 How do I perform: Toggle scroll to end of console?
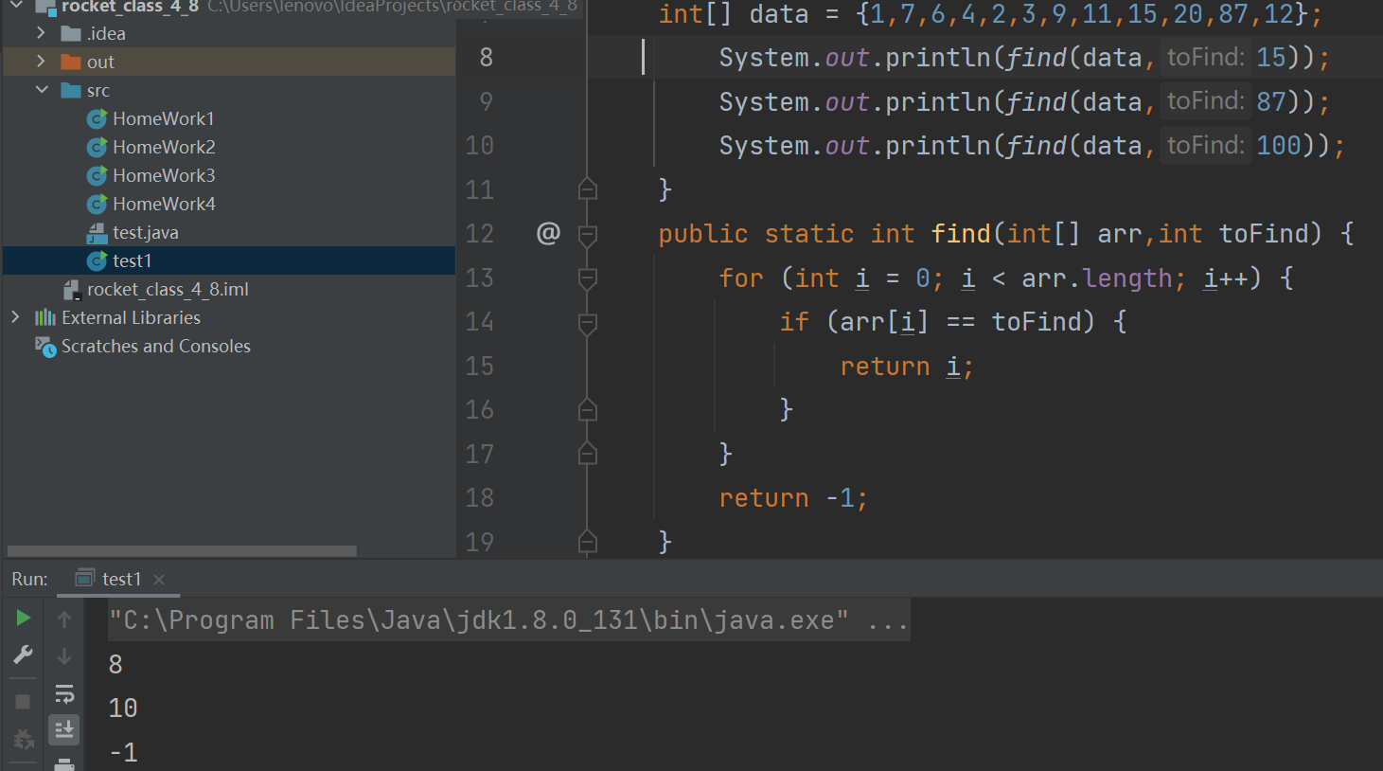pos(64,729)
